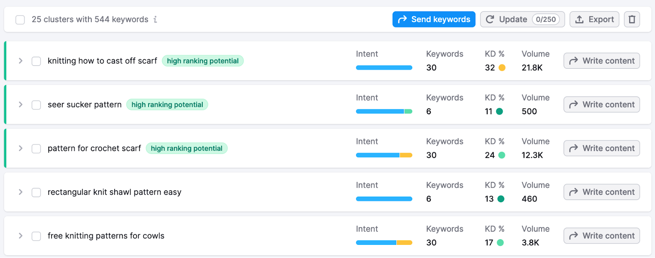Click the volume value 460
Viewport: 655px width, 258px height.
point(529,199)
